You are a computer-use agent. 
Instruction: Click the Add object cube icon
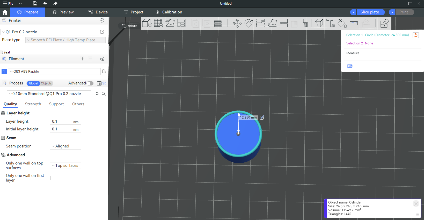(147, 23)
